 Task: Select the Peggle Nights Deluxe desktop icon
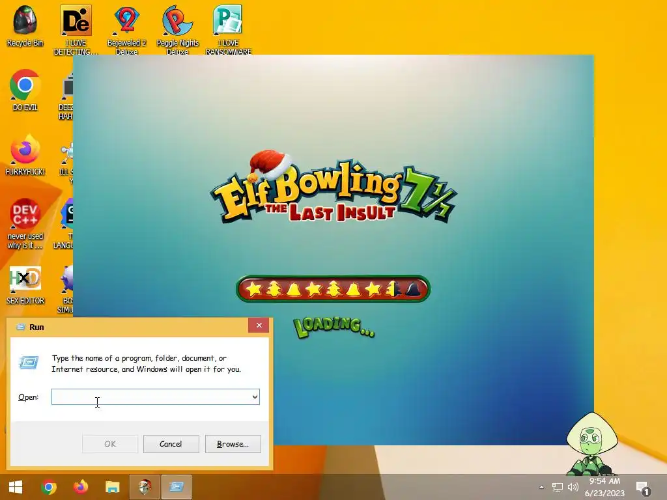click(x=177, y=30)
